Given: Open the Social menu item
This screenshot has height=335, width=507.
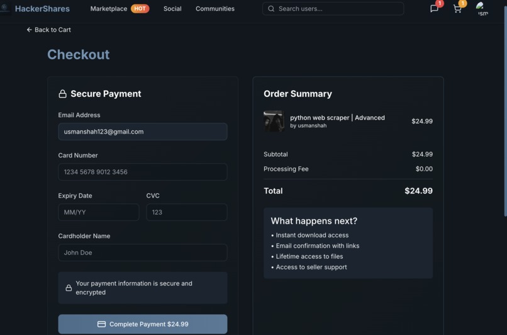Looking at the screenshot, I should click(172, 9).
